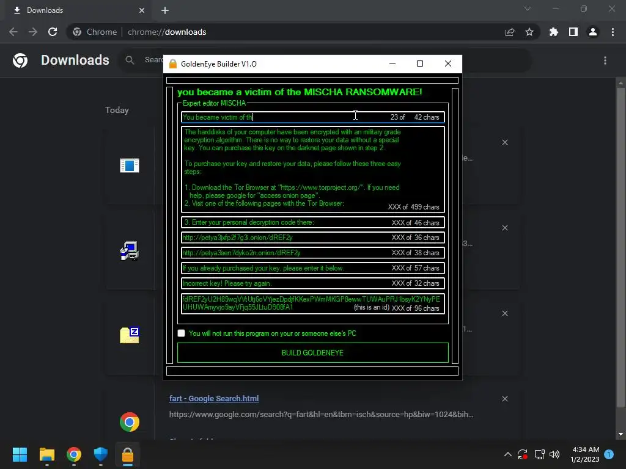This screenshot has height=469, width=626.
Task: Click the main ransom message text box
Action: click(x=312, y=169)
